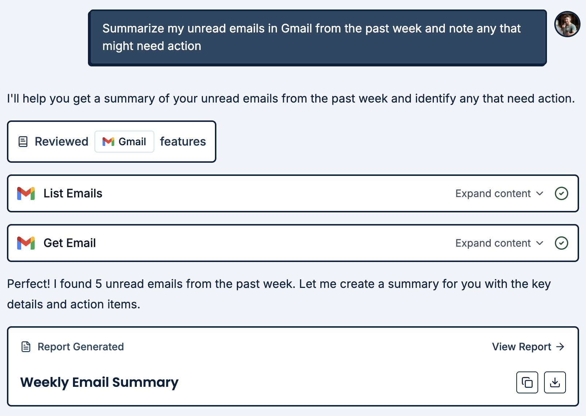Click the green success checkmark on List Emails
This screenshot has width=586, height=416.
click(562, 193)
